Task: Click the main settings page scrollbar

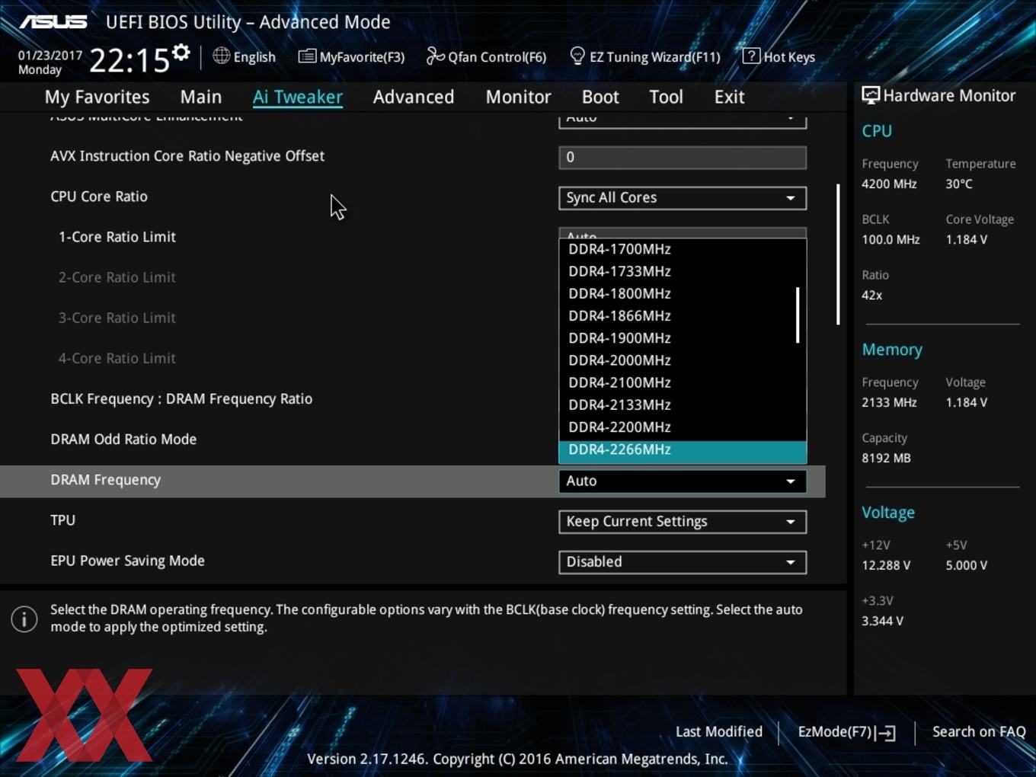Action: pyautogui.click(x=838, y=254)
